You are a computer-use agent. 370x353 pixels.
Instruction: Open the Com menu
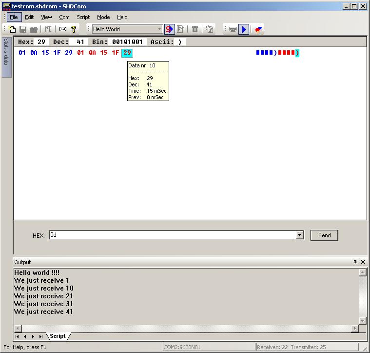64,17
